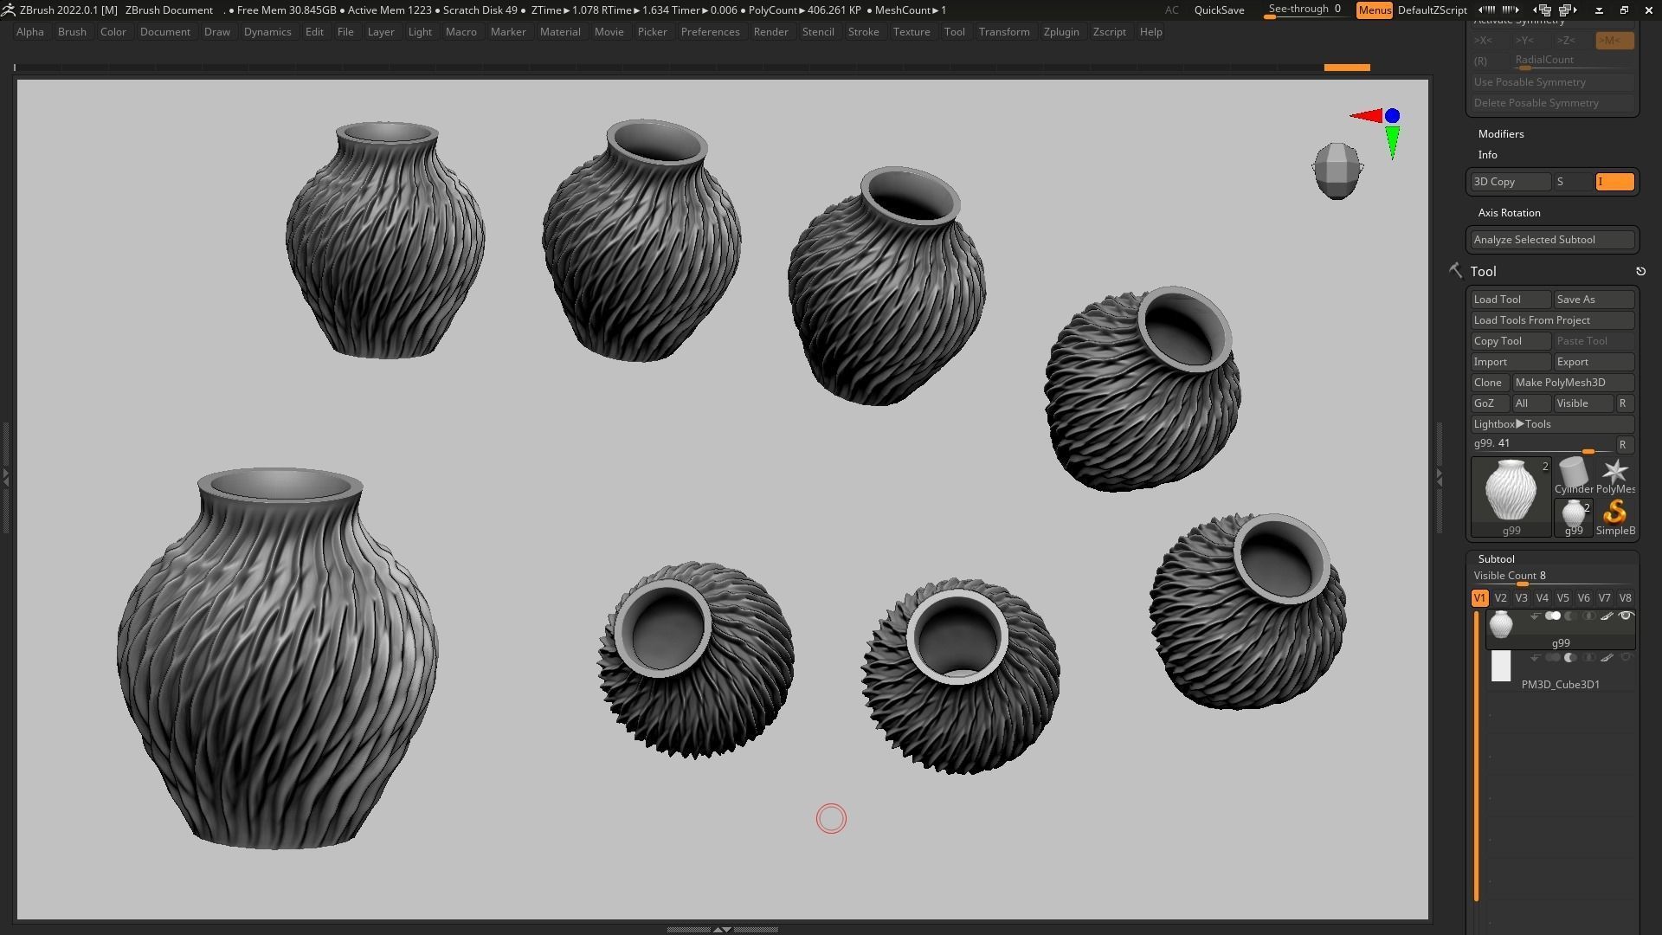Adjust the See-through slider
The height and width of the screenshot is (935, 1662).
(x=1304, y=10)
